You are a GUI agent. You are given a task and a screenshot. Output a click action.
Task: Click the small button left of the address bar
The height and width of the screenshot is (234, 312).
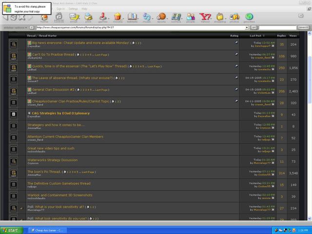(x=31, y=27)
